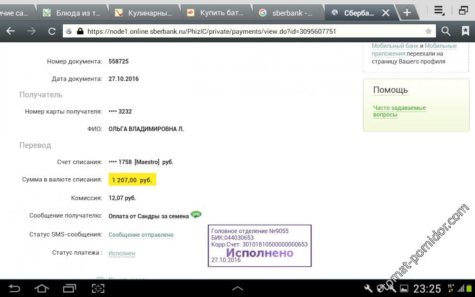Open Android recent apps
Image resolution: width=475 pixels, height=297 pixels.
pos(69,288)
